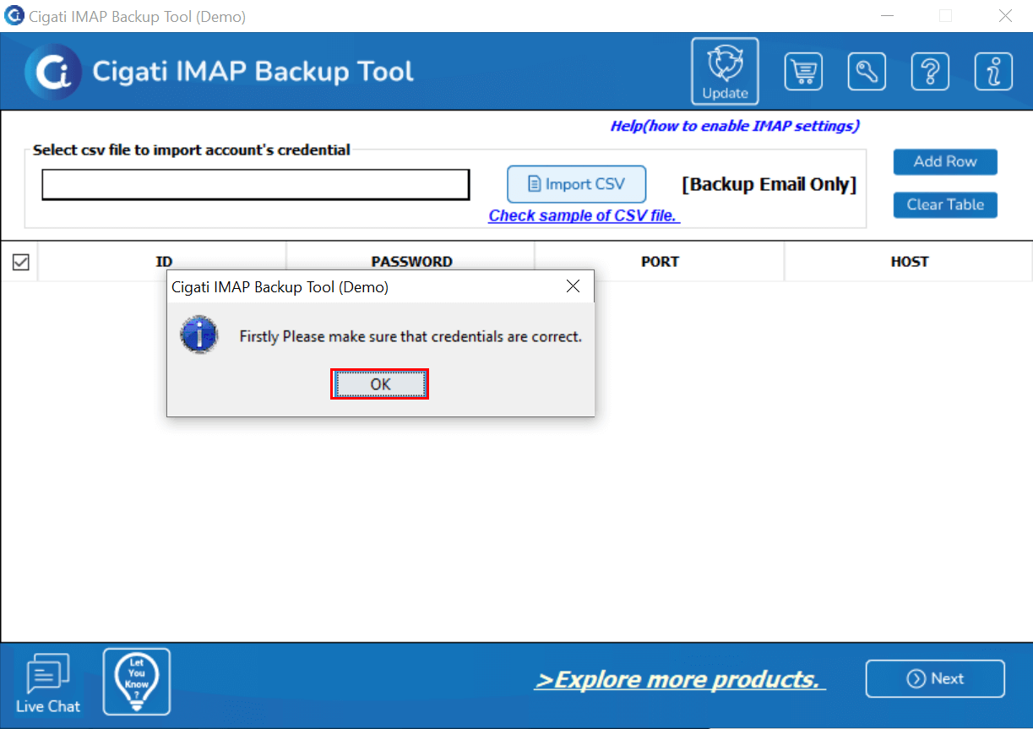Close the main Cigati application window
The width and height of the screenshot is (1033, 729).
point(1005,16)
